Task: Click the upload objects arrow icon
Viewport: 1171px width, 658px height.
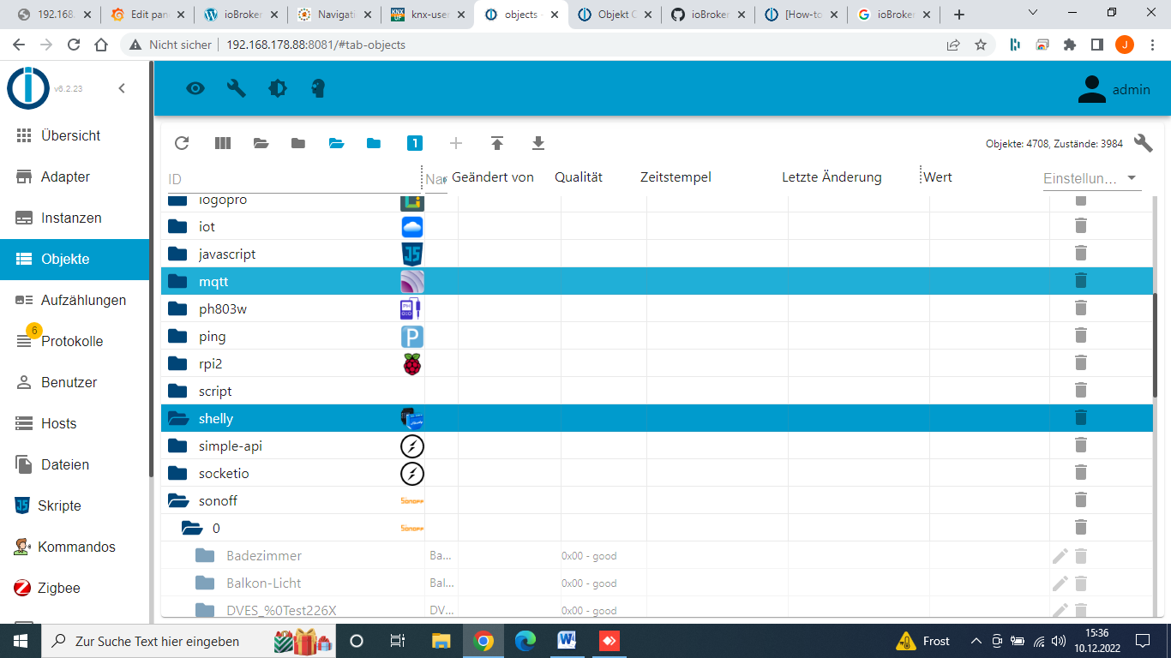Action: pyautogui.click(x=497, y=143)
